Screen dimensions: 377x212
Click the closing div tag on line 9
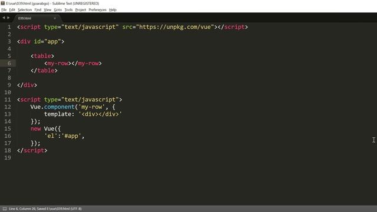tap(27, 85)
